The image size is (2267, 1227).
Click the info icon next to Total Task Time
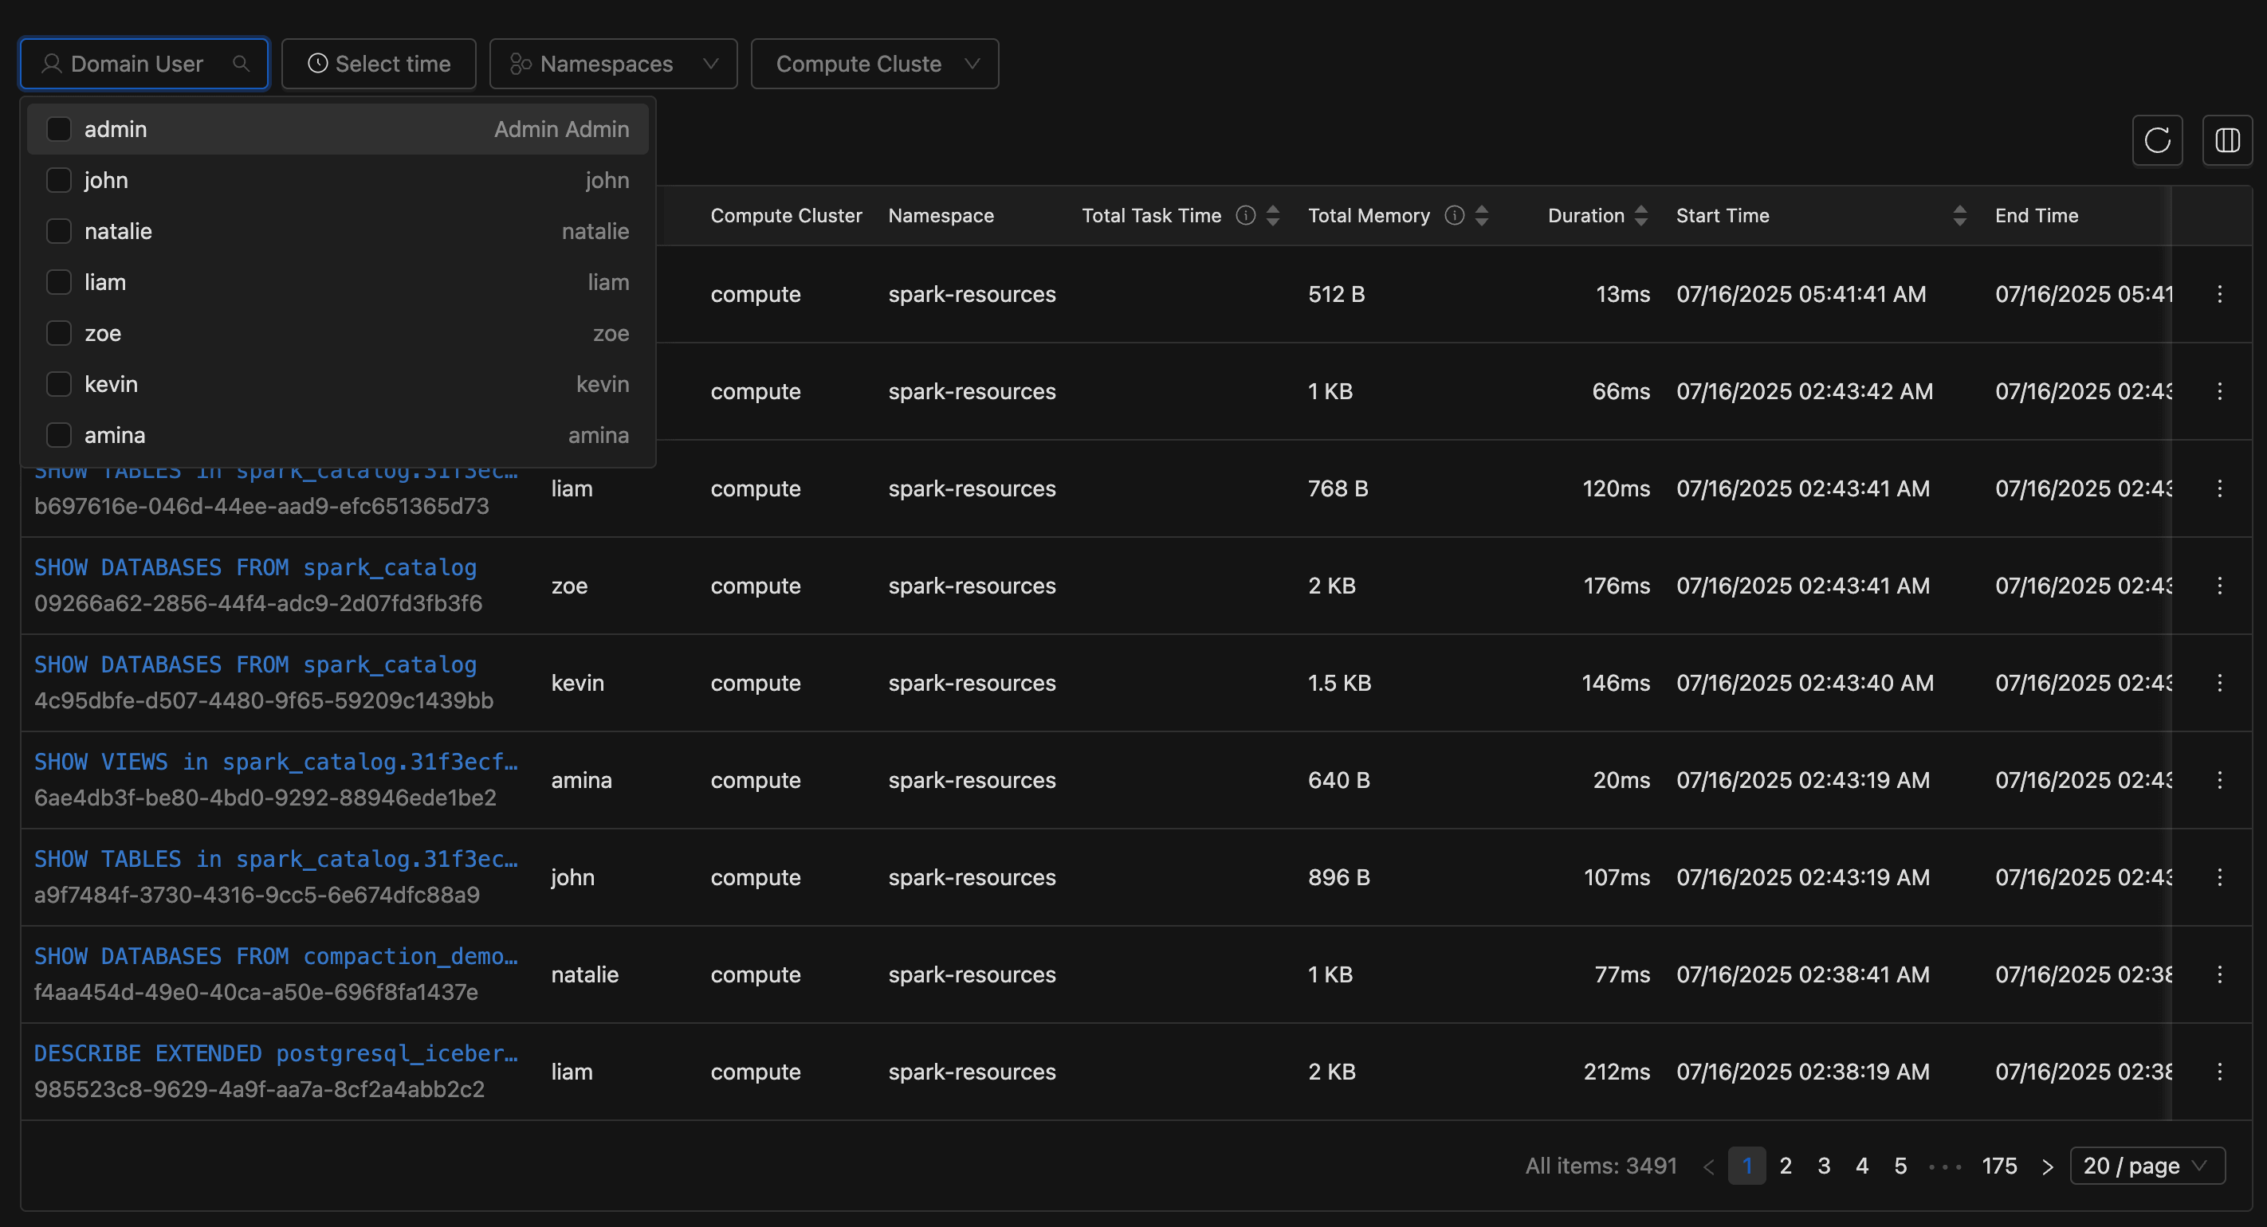pyautogui.click(x=1245, y=215)
